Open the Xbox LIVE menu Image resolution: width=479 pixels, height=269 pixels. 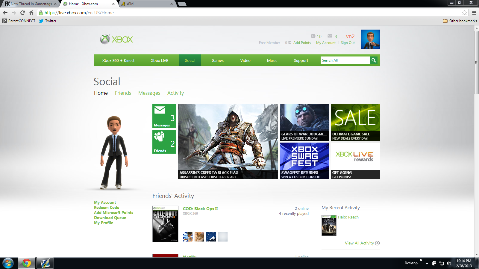click(160, 60)
